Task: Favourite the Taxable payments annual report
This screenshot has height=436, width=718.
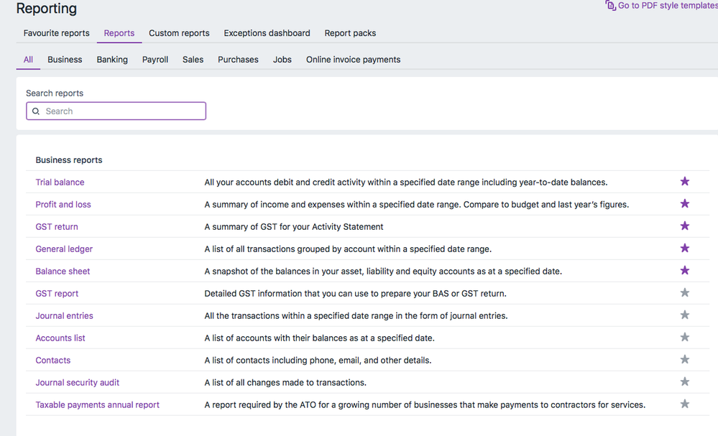Action: (x=684, y=404)
